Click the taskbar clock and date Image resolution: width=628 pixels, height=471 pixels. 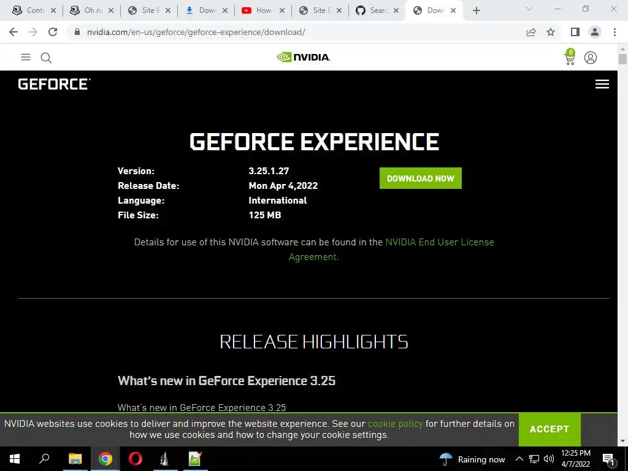coord(575,459)
